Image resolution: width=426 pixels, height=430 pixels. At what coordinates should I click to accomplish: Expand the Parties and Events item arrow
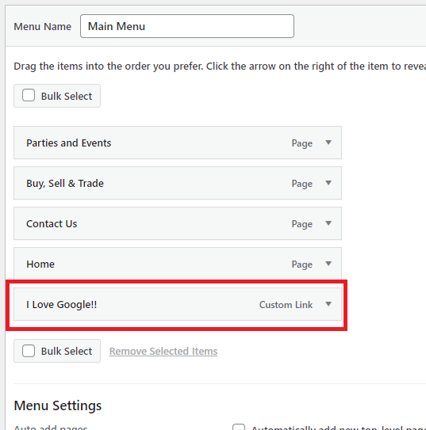coord(328,143)
